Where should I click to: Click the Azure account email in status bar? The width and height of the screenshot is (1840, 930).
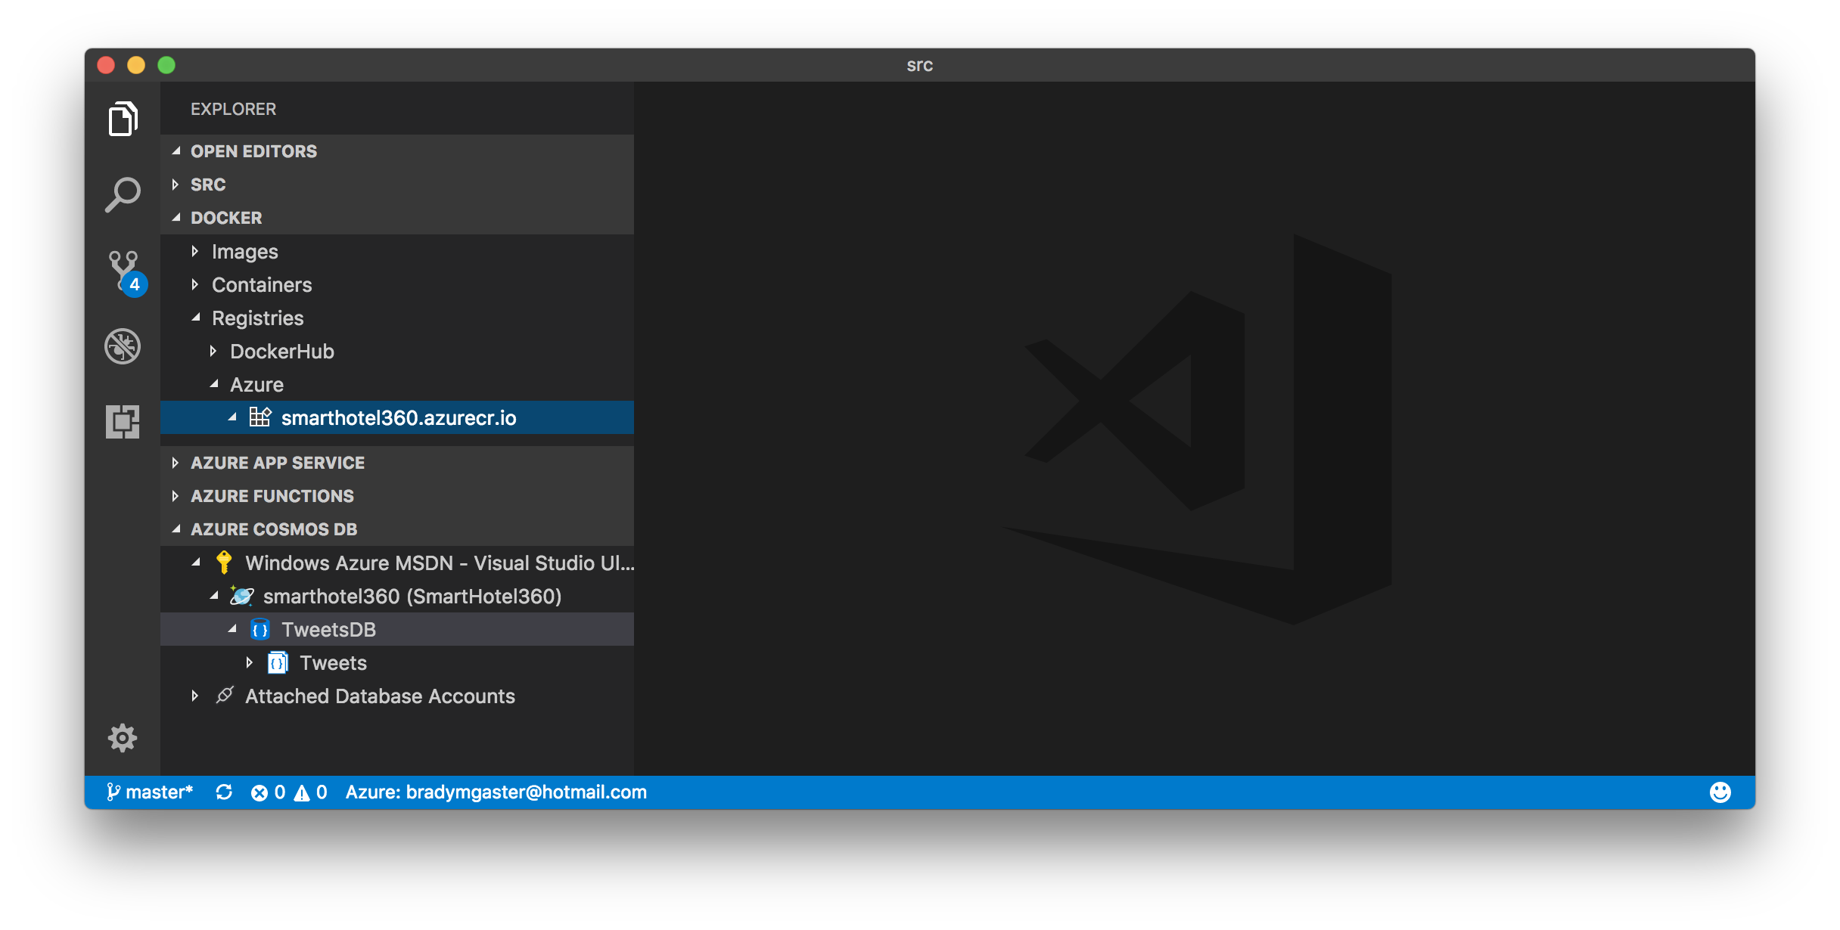coord(496,792)
